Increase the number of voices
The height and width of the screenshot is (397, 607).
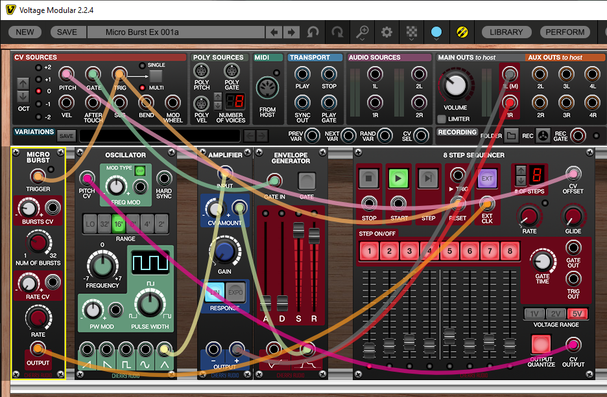218,96
